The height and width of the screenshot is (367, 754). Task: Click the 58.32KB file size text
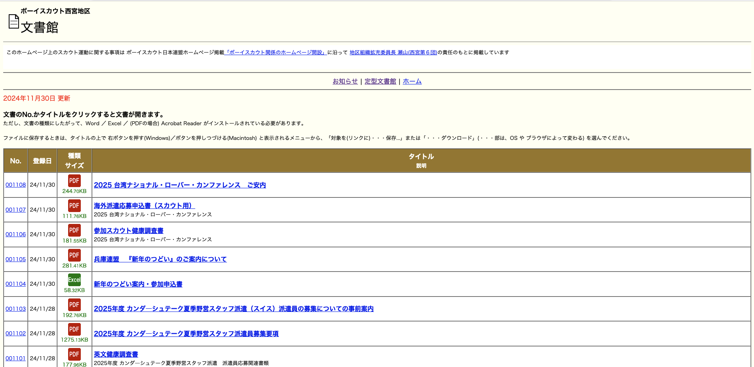(x=74, y=290)
